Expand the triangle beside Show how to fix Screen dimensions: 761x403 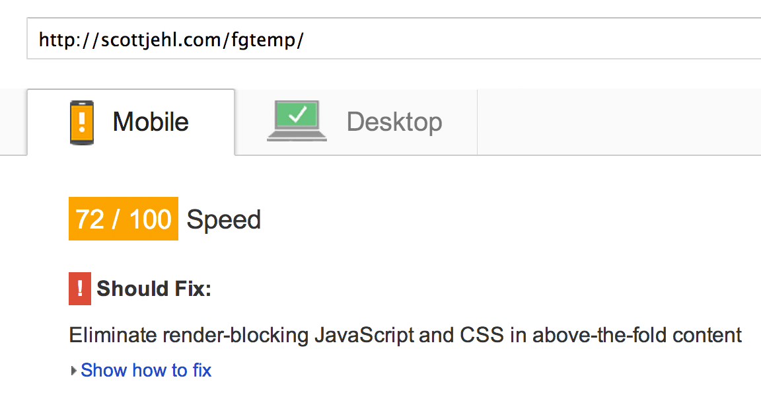74,371
